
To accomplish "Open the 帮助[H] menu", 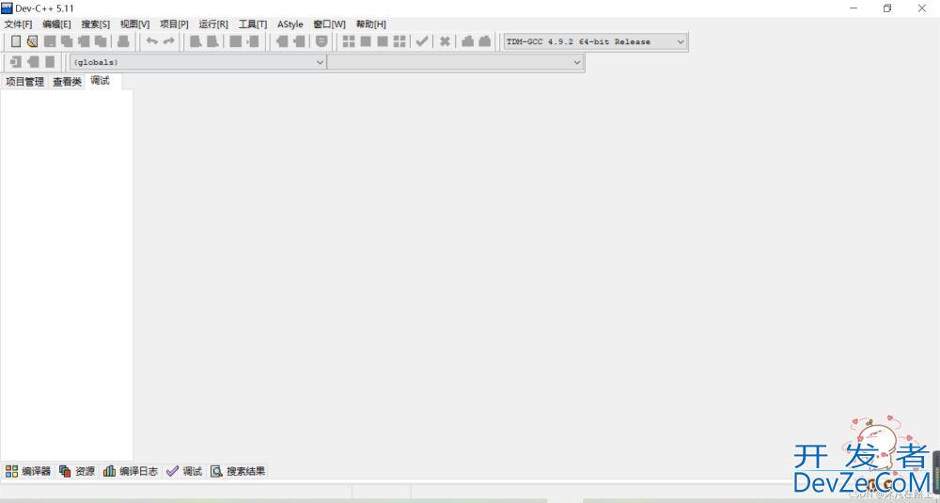I will [370, 24].
